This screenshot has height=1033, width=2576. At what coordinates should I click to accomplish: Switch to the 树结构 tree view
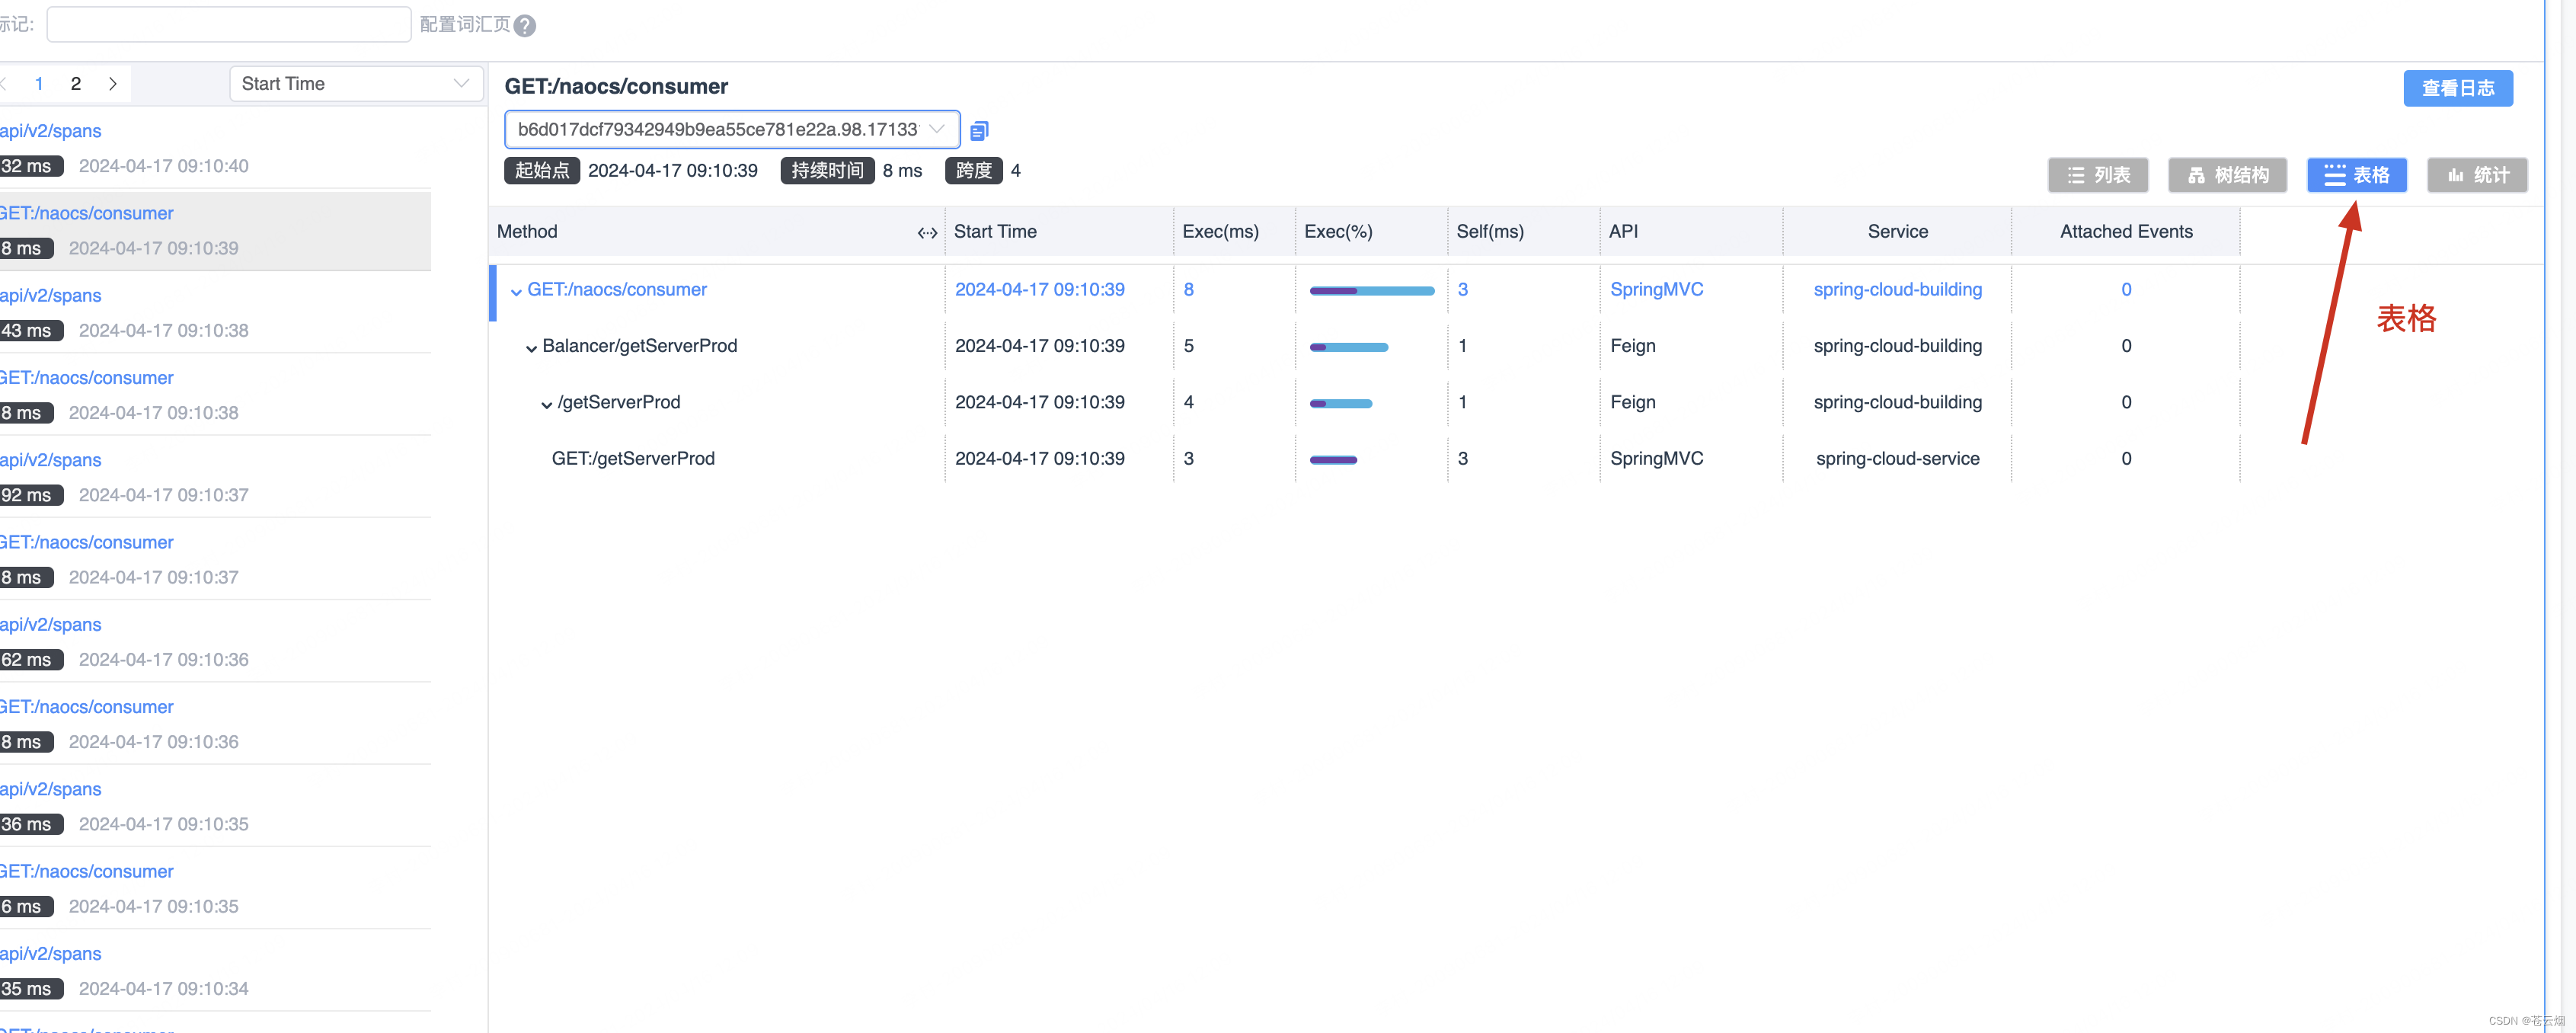2227,175
